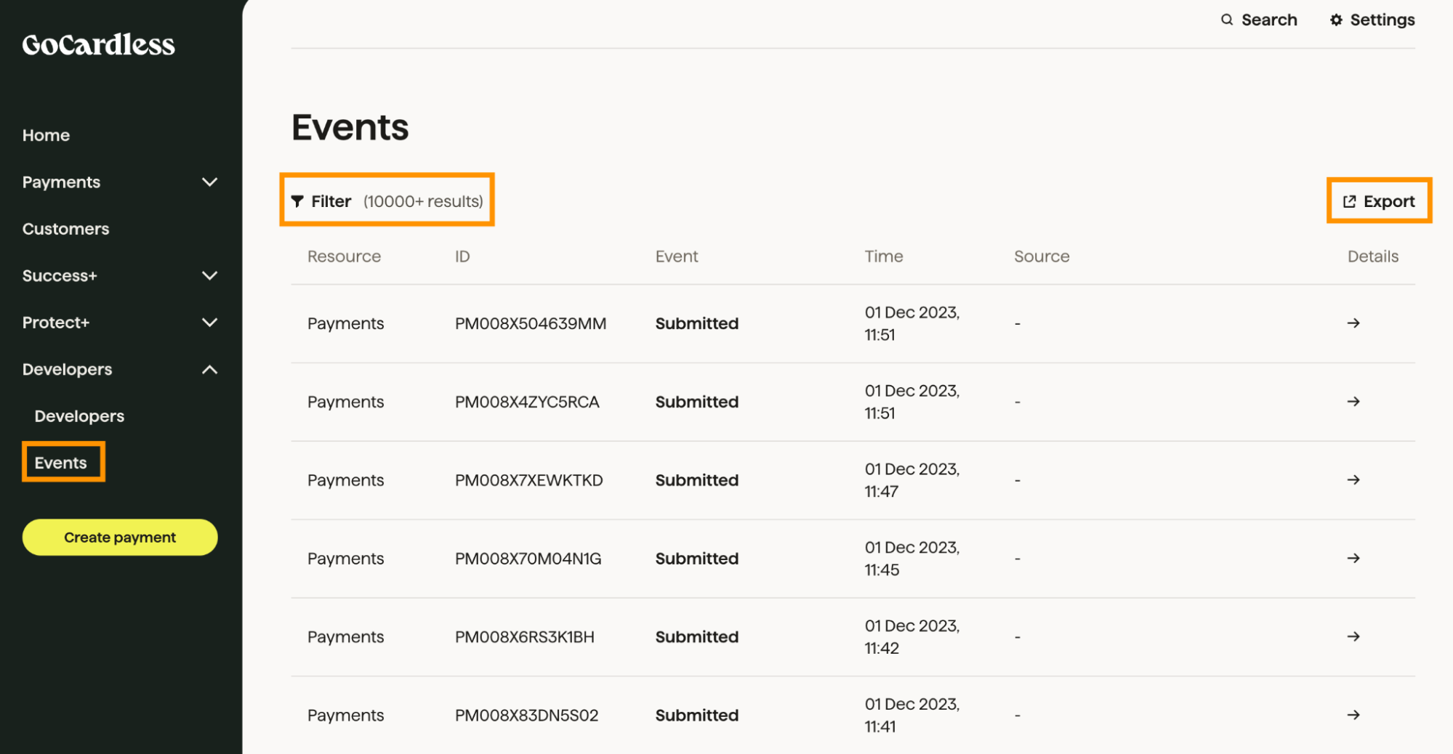Click the Export share icon
Viewport: 1453px width, 754px height.
click(1349, 201)
